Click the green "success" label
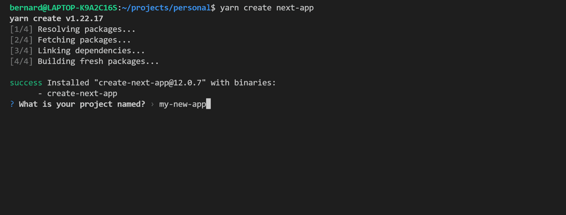Screen dimensions: 566x215 pos(26,83)
